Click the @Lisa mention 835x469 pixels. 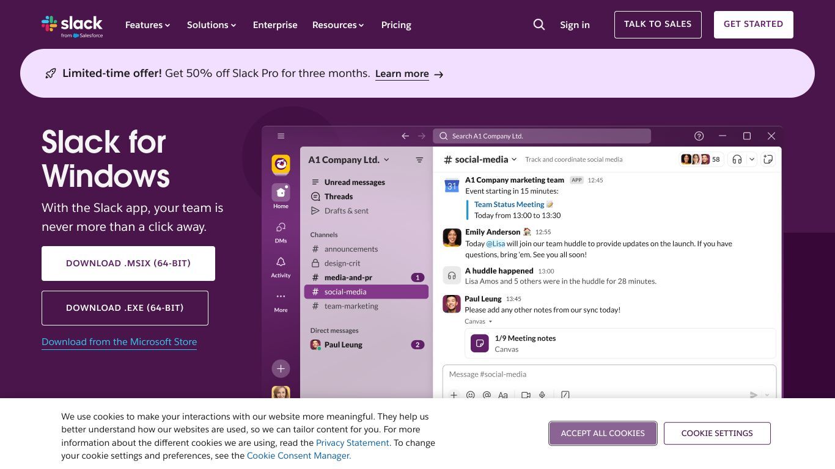496,244
